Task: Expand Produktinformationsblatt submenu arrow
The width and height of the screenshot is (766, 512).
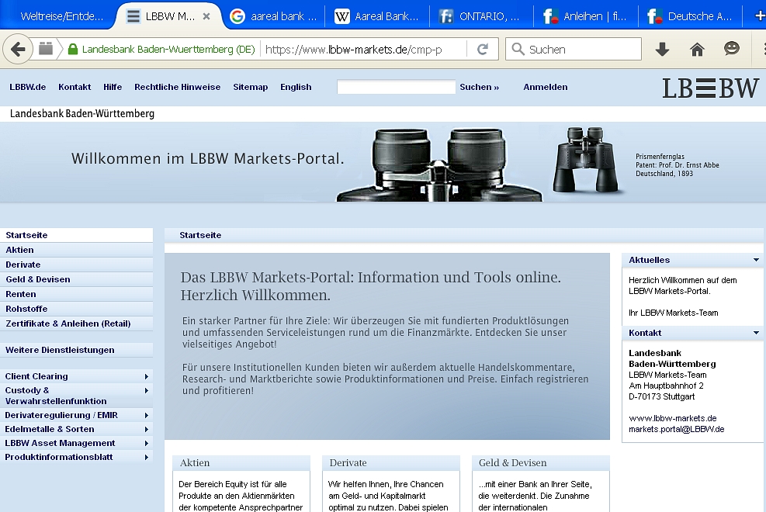Action: [146, 458]
